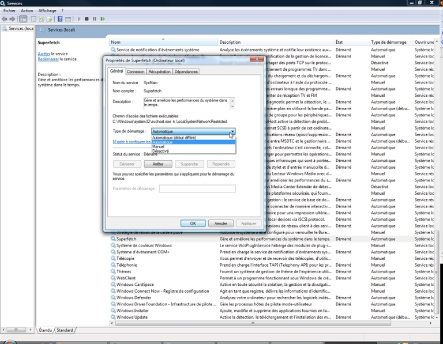This screenshot has width=443, height=344.
Task: Select Système d'événement COM+ row
Action: tap(273, 252)
